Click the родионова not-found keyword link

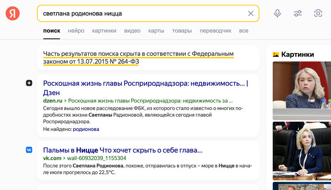[x=86, y=129]
